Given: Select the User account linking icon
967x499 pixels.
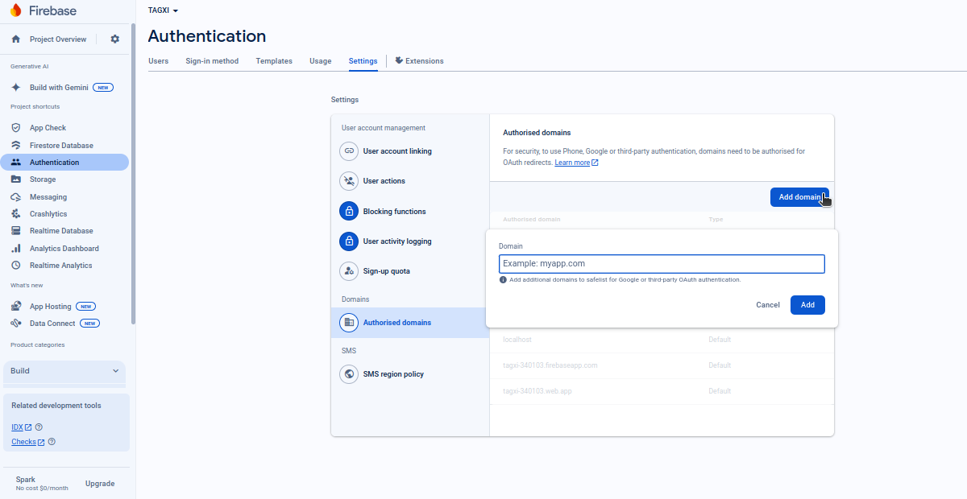Looking at the screenshot, I should point(349,151).
